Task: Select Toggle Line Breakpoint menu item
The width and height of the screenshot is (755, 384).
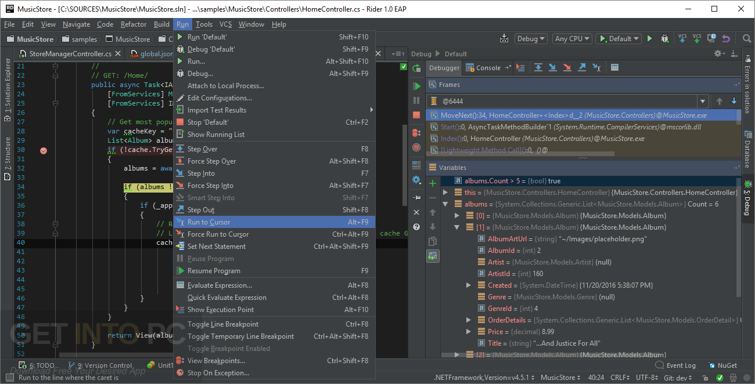Action: click(275, 324)
